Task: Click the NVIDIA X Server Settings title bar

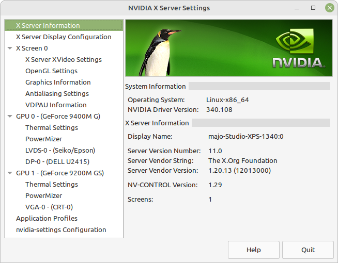Action: 169,8
